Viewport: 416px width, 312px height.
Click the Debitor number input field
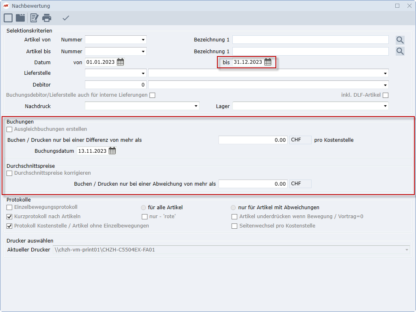pos(115,84)
